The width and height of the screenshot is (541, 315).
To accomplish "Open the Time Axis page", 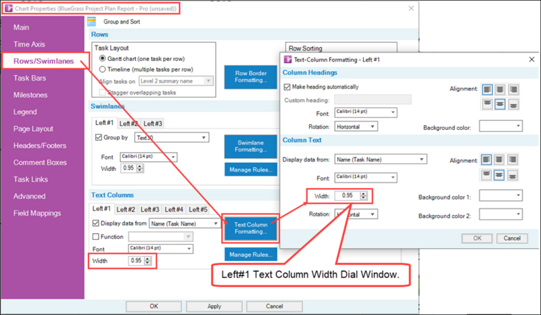I will pyautogui.click(x=29, y=44).
